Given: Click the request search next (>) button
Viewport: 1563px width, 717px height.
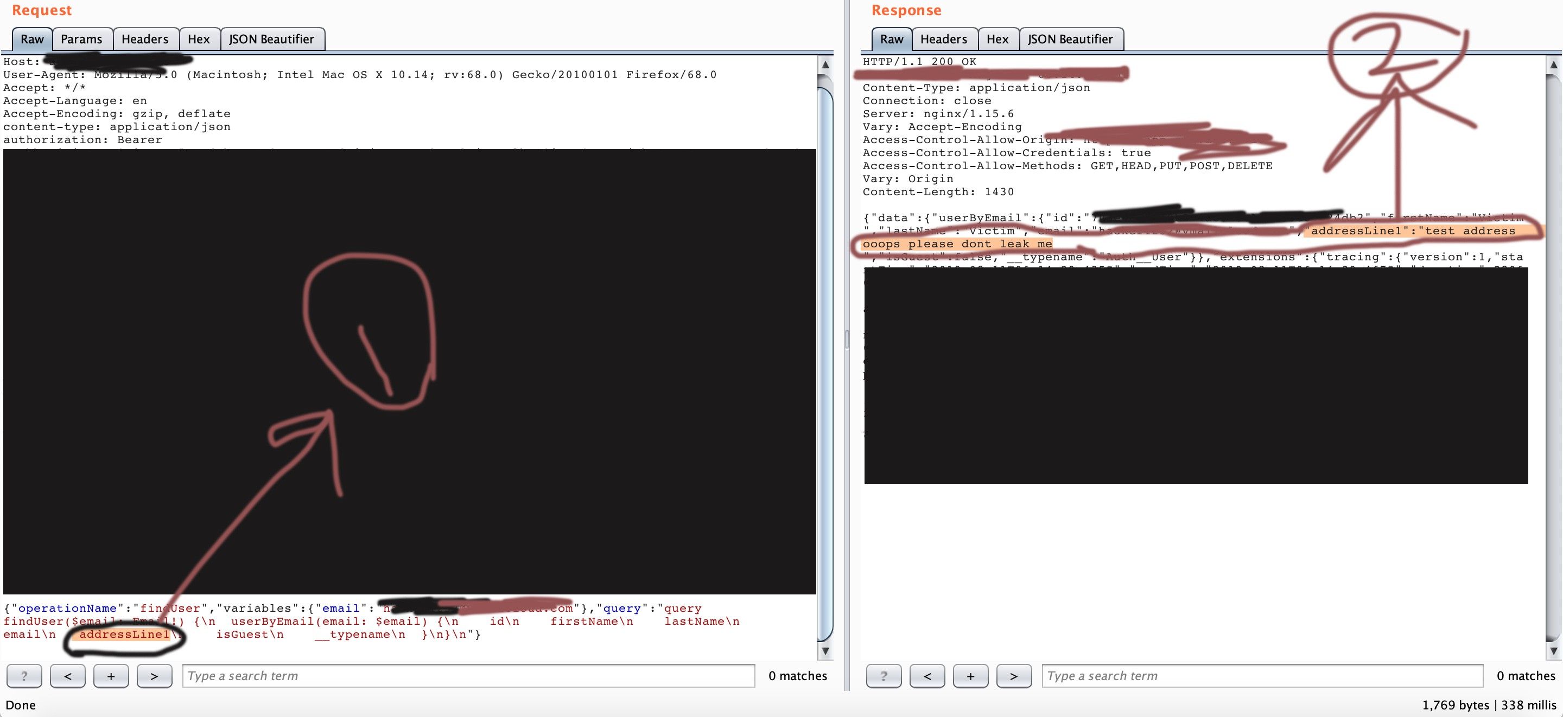Looking at the screenshot, I should click(x=154, y=676).
